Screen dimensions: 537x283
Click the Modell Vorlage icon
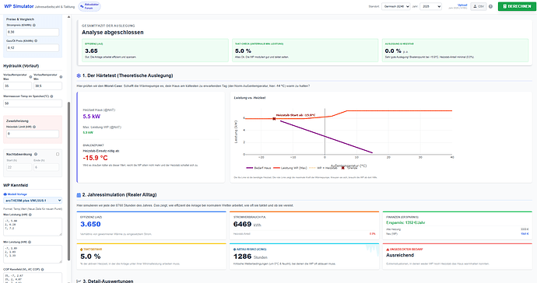click(5, 194)
